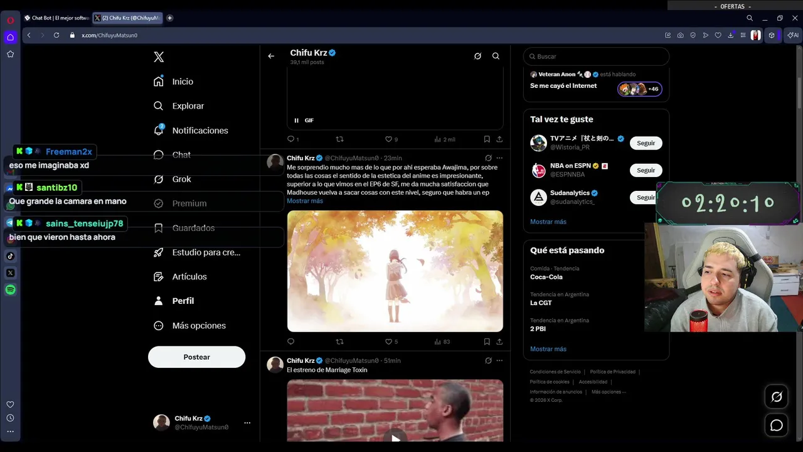Follow TVアニメ Wistoria_PR account
Screen dimensions: 803x452
tap(646, 143)
